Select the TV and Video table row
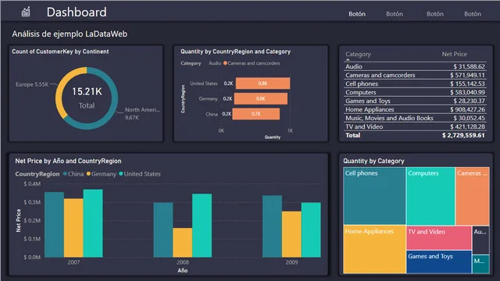The width and height of the screenshot is (500, 281). coord(415,126)
